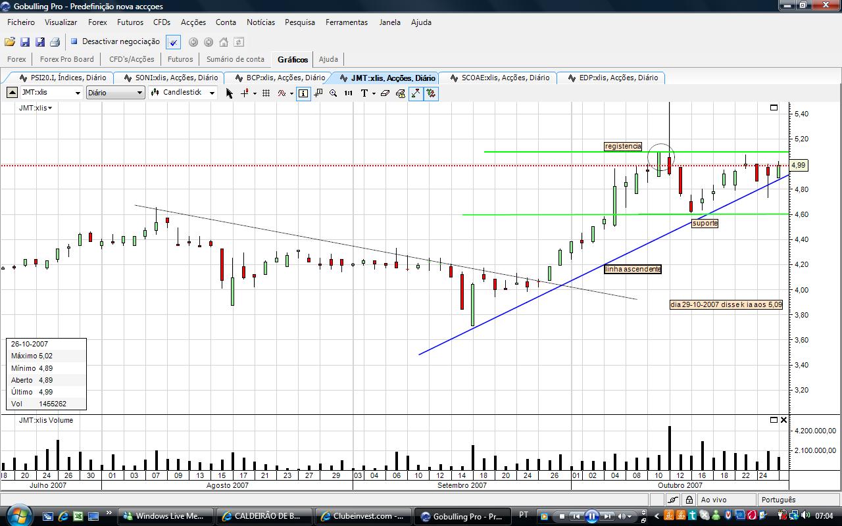Screen dimensions: 842x526
Task: Click the zoom magnifier tool
Action: click(x=334, y=93)
